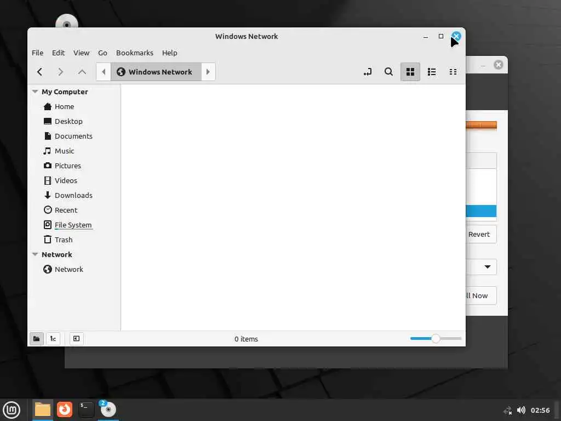Image resolution: width=561 pixels, height=421 pixels.
Task: Switch to compact view
Action: (x=453, y=72)
